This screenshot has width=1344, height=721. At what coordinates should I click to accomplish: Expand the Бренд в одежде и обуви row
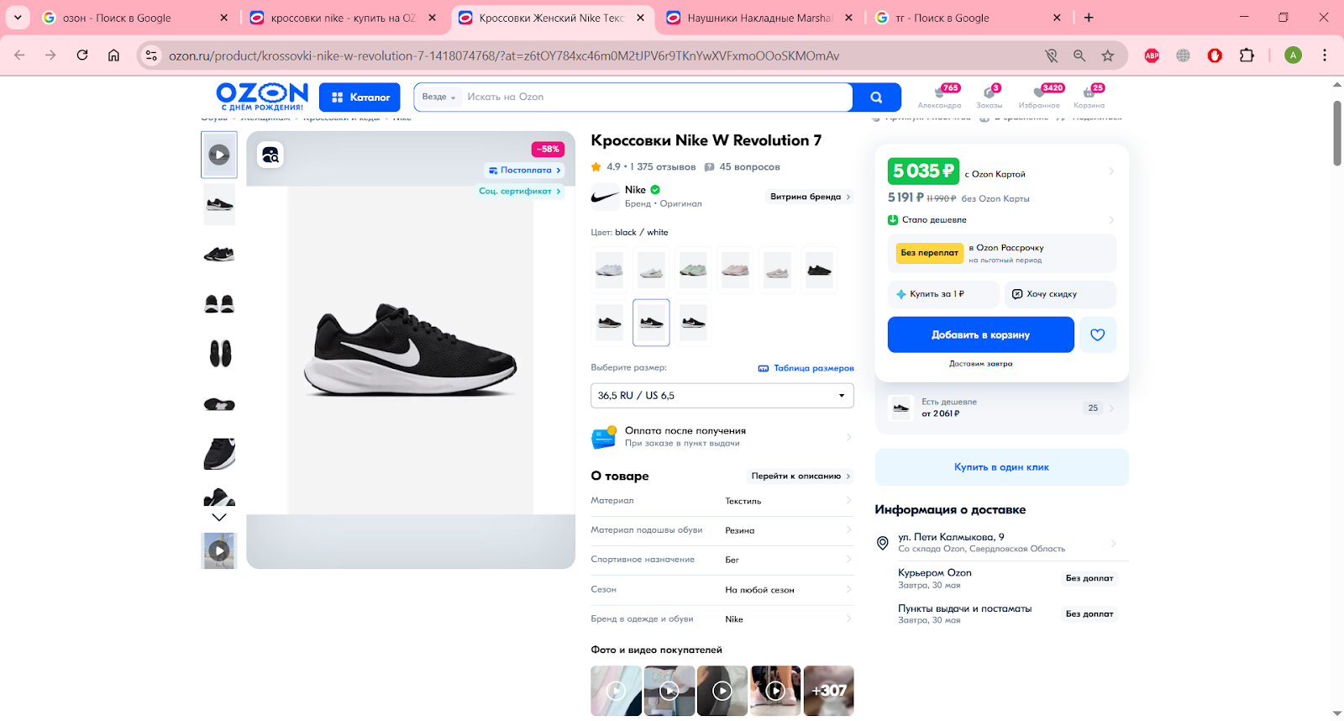pos(722,619)
